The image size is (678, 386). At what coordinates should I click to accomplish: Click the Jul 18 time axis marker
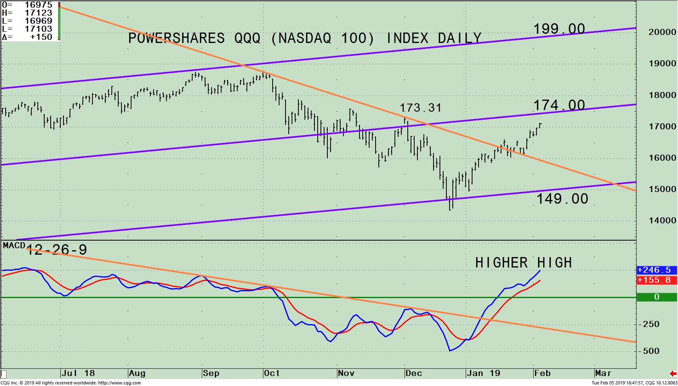tap(78, 373)
